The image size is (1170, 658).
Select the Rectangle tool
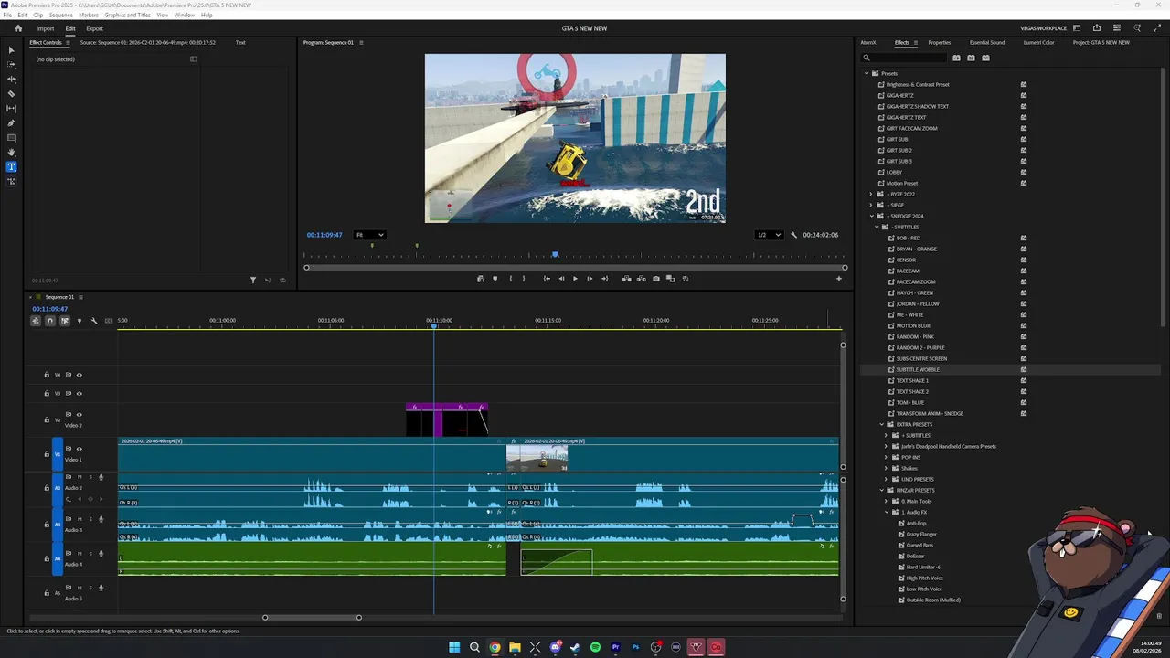click(x=11, y=138)
